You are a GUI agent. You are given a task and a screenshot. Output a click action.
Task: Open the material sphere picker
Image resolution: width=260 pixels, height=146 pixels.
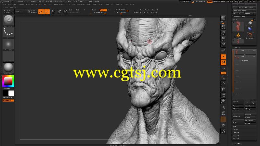coord(8,68)
